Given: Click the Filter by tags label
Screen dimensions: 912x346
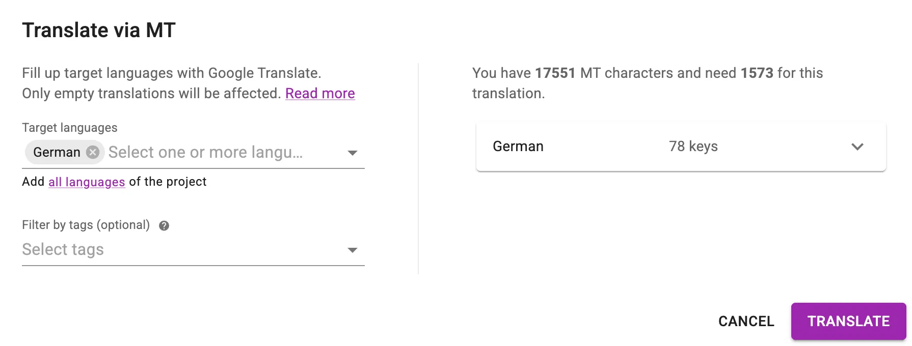Looking at the screenshot, I should [x=85, y=224].
